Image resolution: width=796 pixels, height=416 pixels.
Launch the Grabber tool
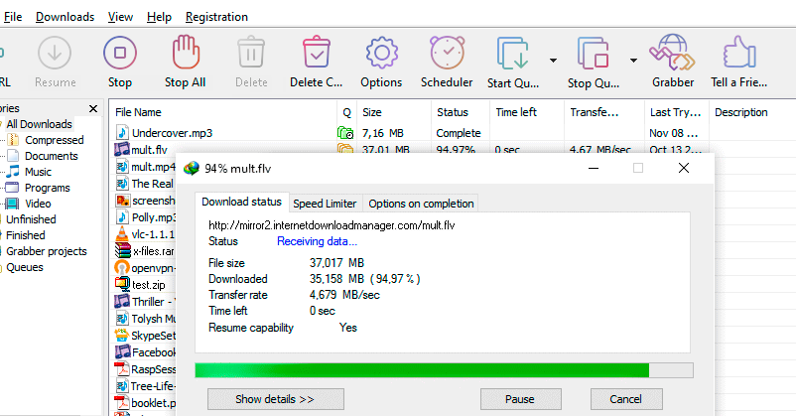(673, 52)
